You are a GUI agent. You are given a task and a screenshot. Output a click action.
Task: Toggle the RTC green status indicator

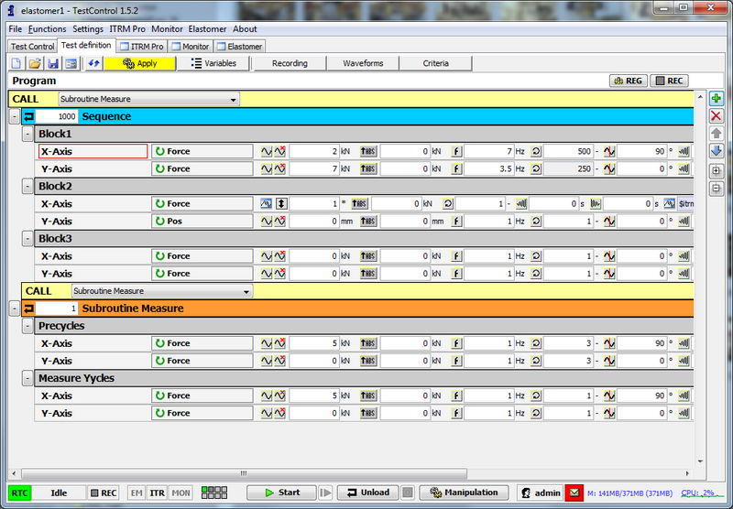tap(19, 493)
